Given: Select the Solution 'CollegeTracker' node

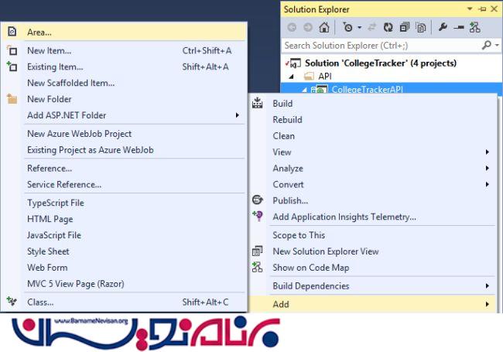Looking at the screenshot, I should pos(379,63).
